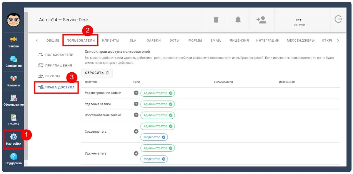
Task: Open Права доступа submenu item
Action: click(56, 87)
